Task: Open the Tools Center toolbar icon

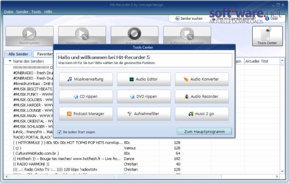Action: [267, 36]
